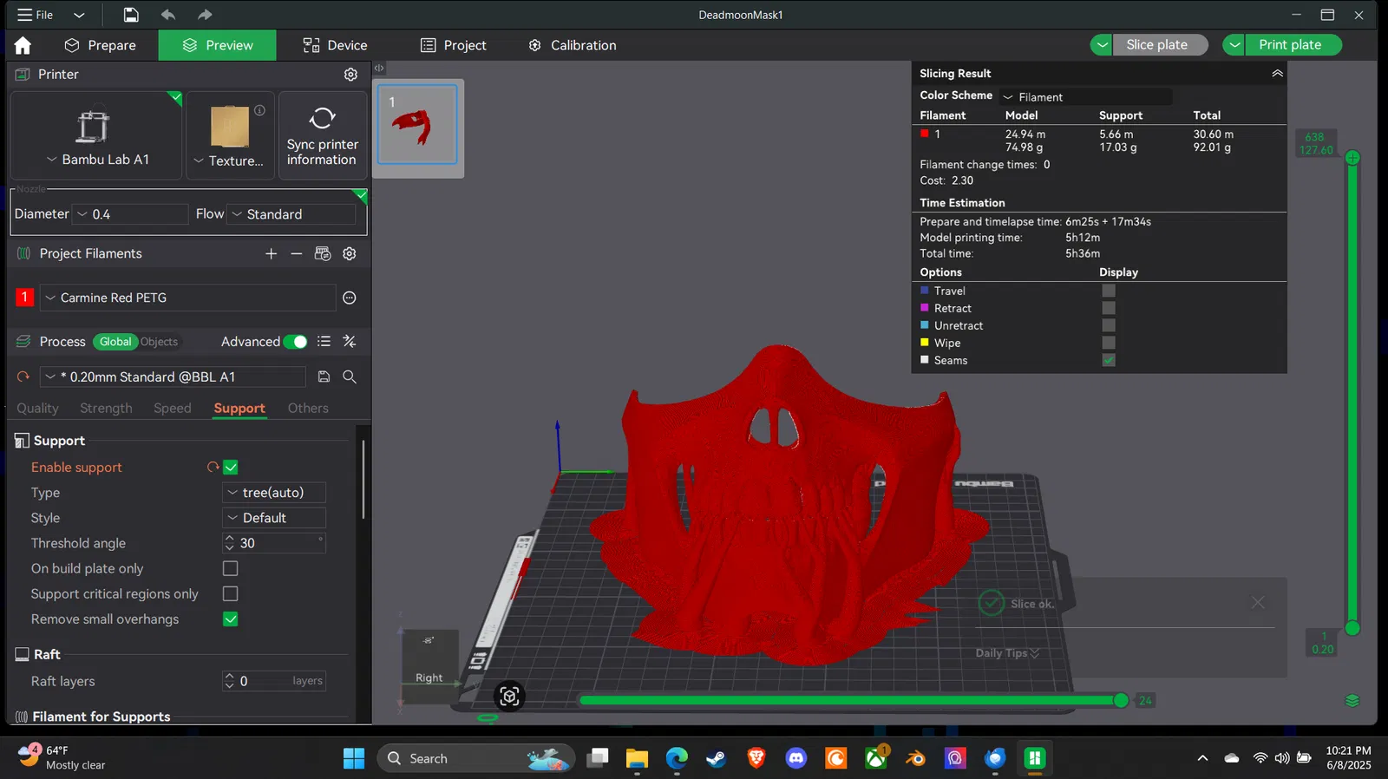Switch to the Calibration tab
The width and height of the screenshot is (1388, 779).
(x=573, y=45)
